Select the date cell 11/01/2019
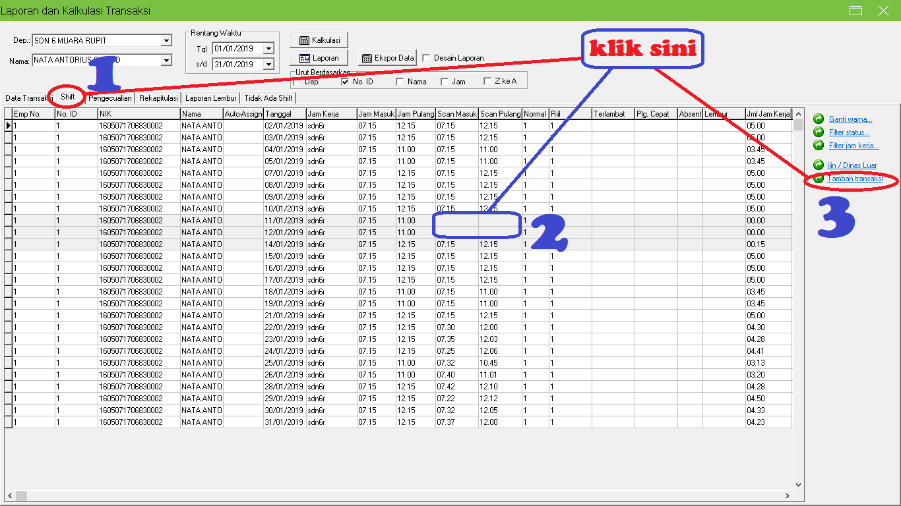The width and height of the screenshot is (901, 506). 284,221
